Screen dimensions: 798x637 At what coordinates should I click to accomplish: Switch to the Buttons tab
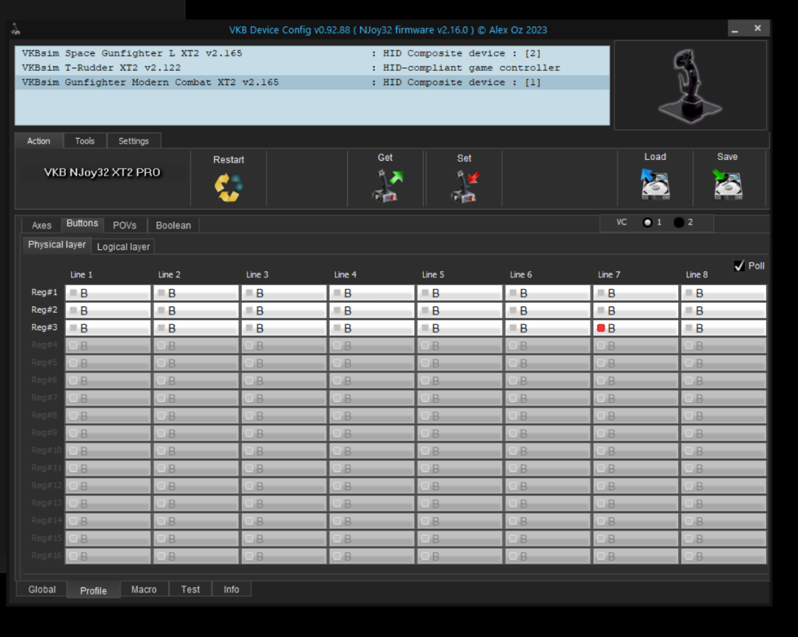pyautogui.click(x=82, y=224)
